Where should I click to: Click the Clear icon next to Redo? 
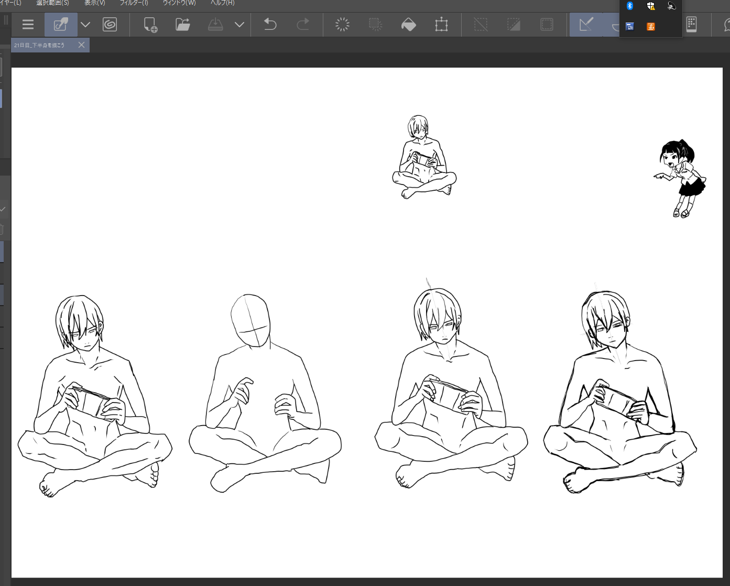click(342, 25)
